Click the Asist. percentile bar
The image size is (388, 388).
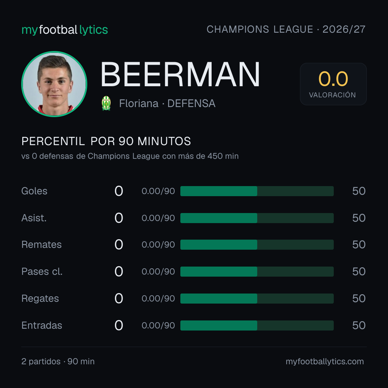coord(257,218)
